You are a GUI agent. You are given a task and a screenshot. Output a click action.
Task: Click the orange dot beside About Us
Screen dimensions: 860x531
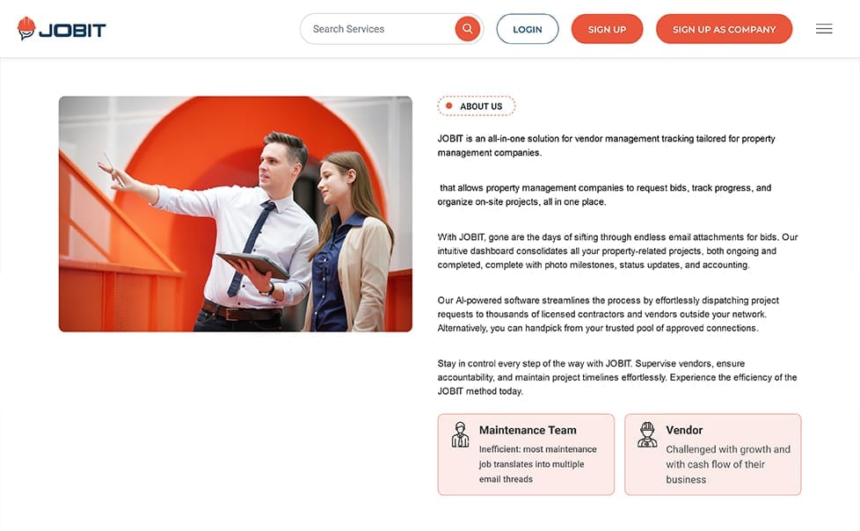click(448, 106)
